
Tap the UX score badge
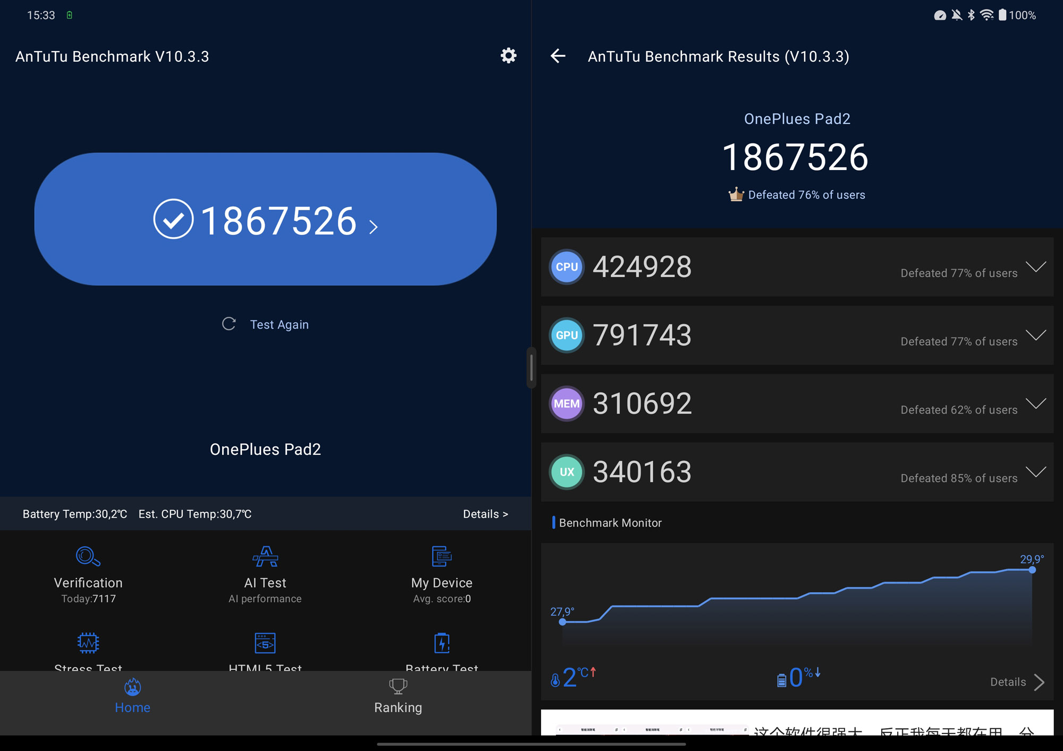pyautogui.click(x=567, y=472)
